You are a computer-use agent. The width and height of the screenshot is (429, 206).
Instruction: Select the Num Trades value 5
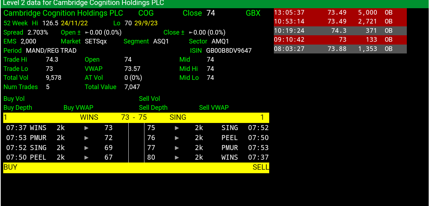click(x=48, y=87)
